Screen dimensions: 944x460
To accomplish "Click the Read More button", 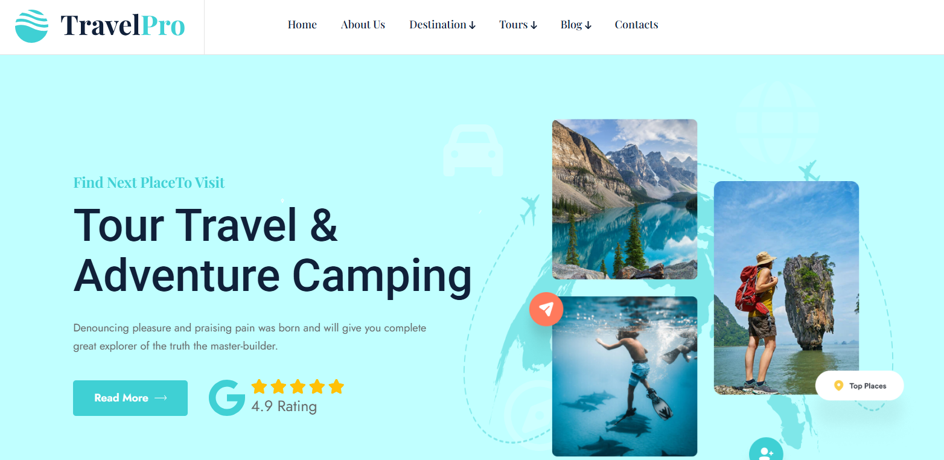I will (x=130, y=398).
